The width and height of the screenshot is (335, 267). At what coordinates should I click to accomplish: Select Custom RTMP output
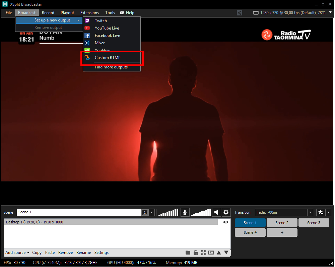[x=112, y=58]
